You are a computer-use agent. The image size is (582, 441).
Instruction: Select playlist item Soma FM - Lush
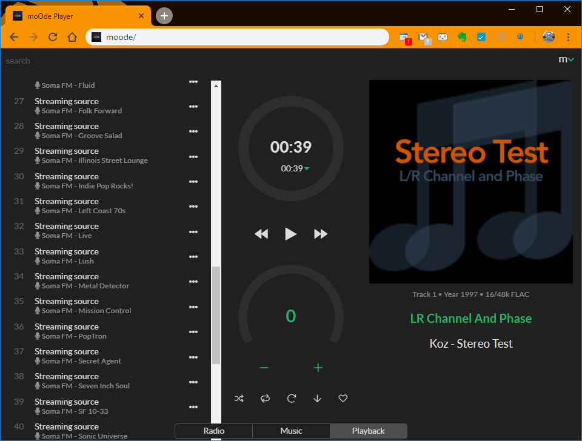tap(105, 256)
